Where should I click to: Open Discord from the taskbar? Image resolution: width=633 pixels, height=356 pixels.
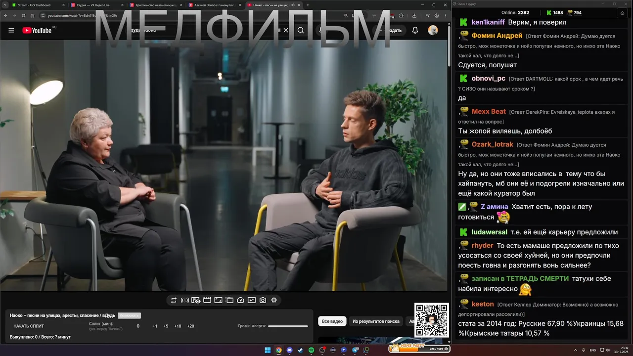click(x=289, y=350)
